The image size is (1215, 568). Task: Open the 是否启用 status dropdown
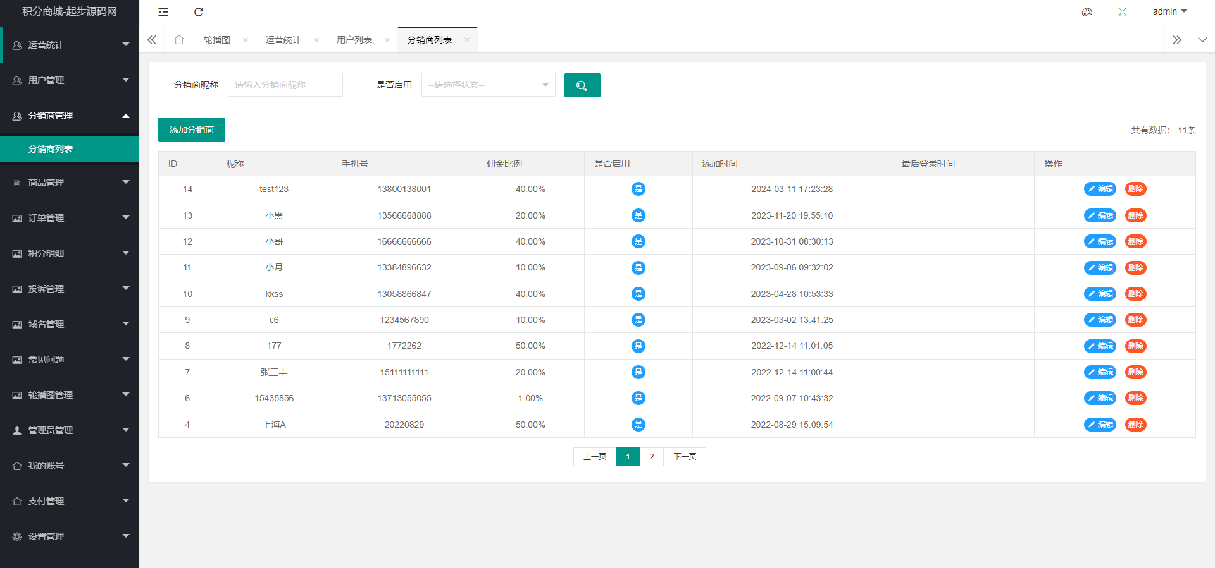tap(488, 85)
